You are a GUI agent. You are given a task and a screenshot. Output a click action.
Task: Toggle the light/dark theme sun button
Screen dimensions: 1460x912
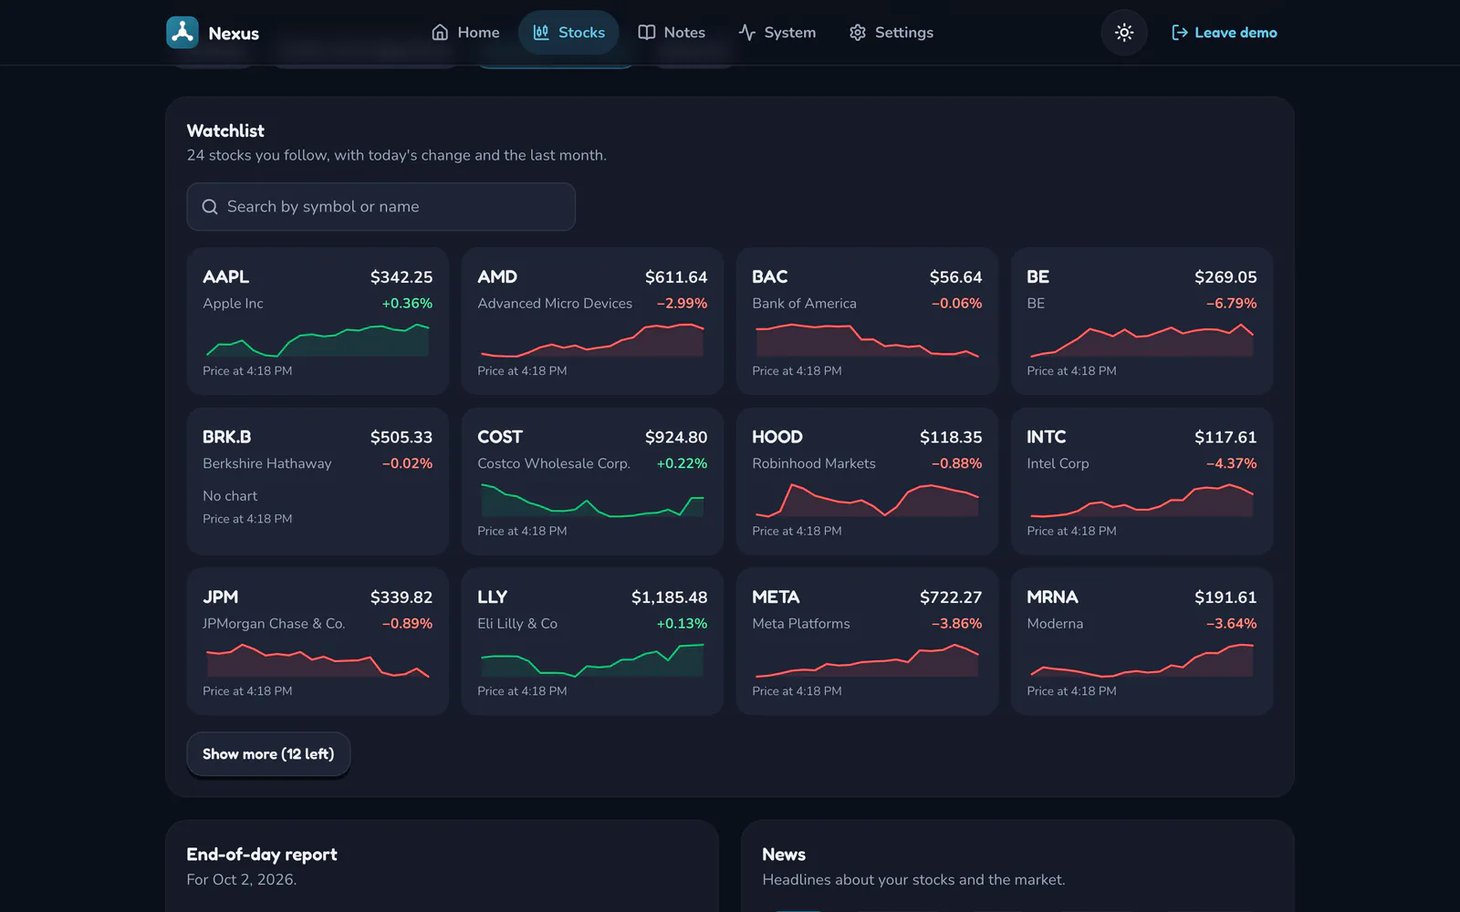(x=1124, y=33)
